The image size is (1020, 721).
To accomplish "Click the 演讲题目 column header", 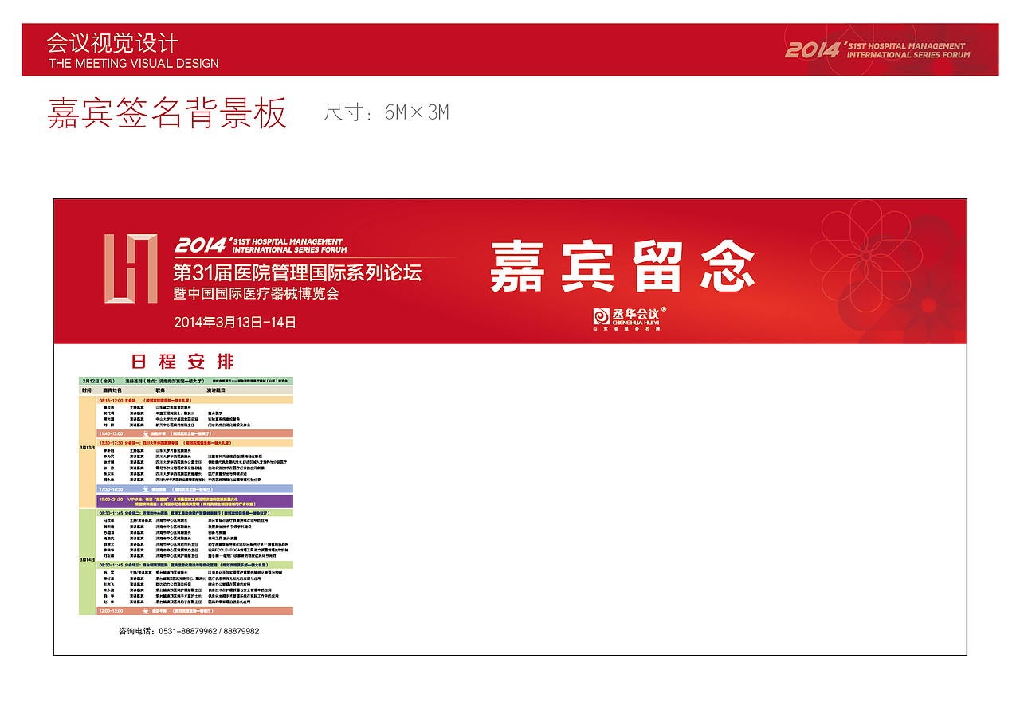I will 216,390.
